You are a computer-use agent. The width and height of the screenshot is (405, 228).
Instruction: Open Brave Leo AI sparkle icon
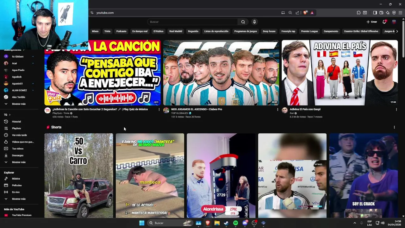point(388,13)
